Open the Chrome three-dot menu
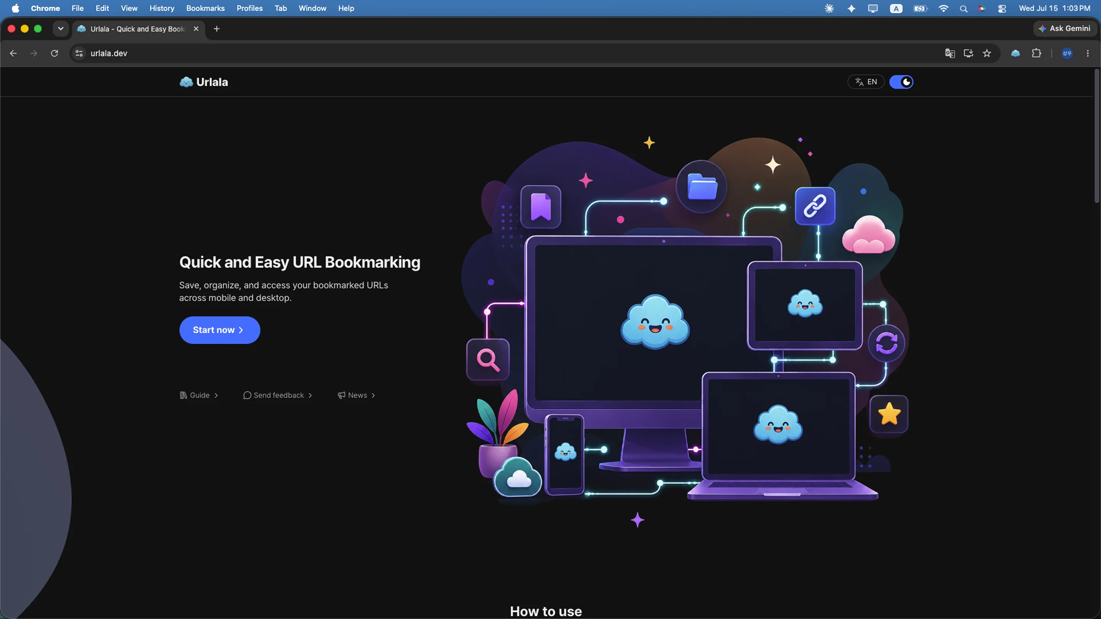The width and height of the screenshot is (1101, 619). [1088, 53]
